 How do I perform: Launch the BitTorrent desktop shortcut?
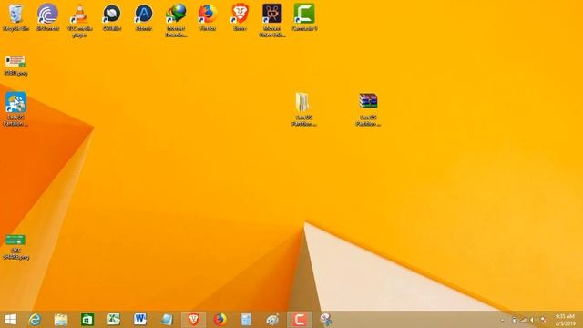47,17
